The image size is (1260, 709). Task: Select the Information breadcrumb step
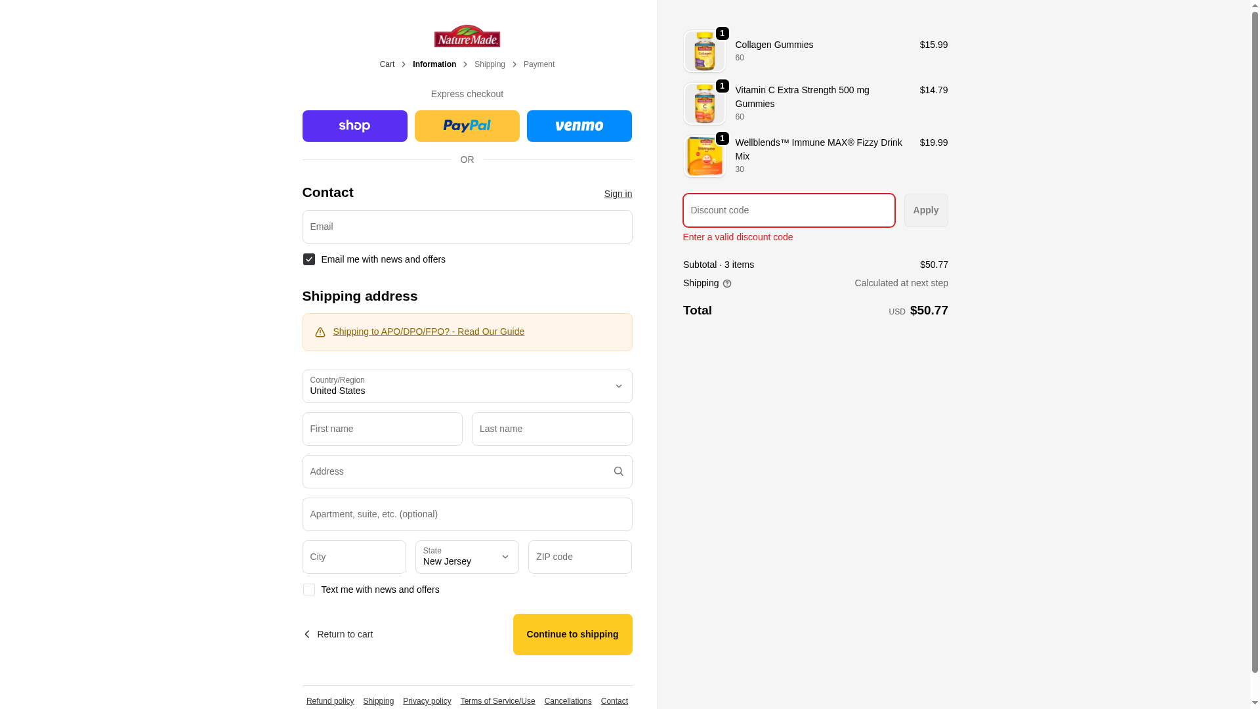(434, 64)
